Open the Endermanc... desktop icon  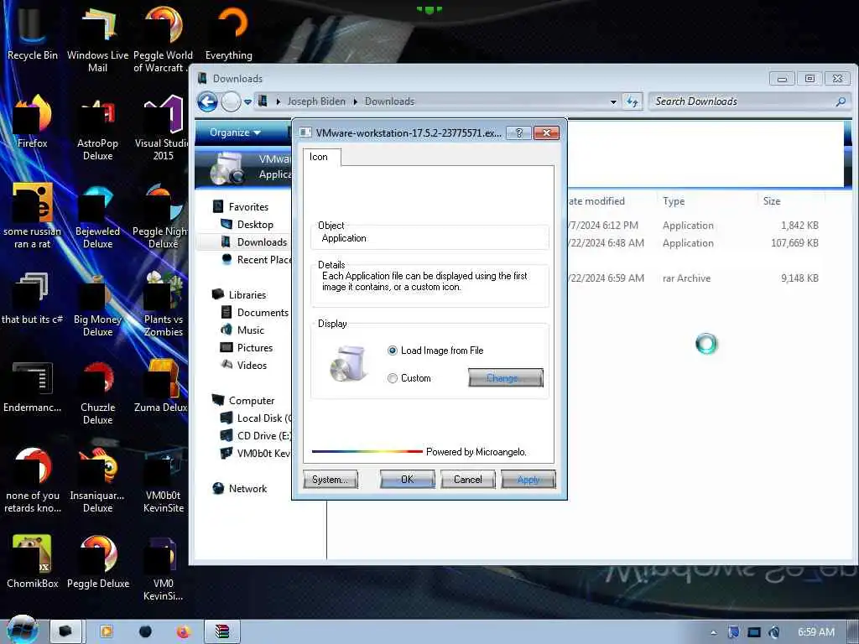[32, 386]
